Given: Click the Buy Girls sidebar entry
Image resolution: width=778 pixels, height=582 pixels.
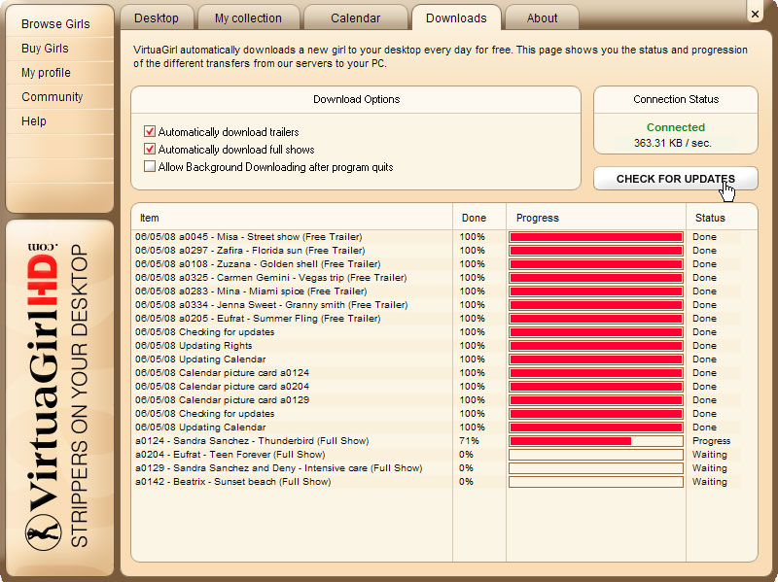Looking at the screenshot, I should click(45, 48).
